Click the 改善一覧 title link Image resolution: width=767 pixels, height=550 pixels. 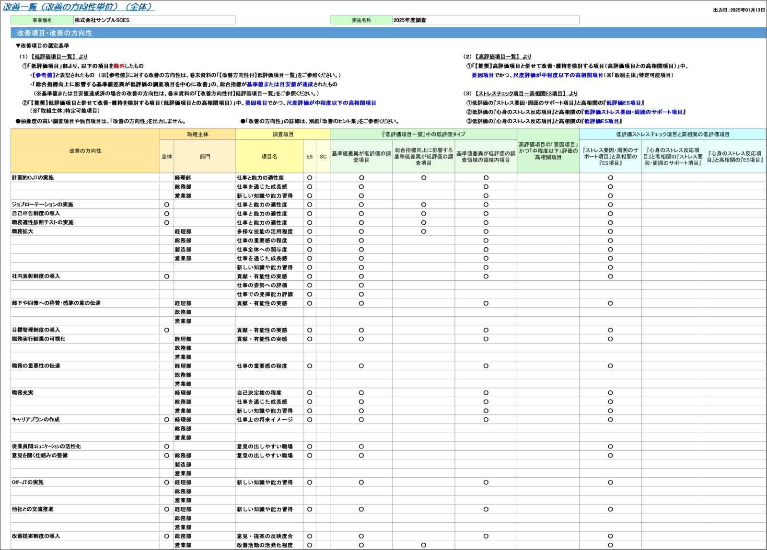point(79,7)
